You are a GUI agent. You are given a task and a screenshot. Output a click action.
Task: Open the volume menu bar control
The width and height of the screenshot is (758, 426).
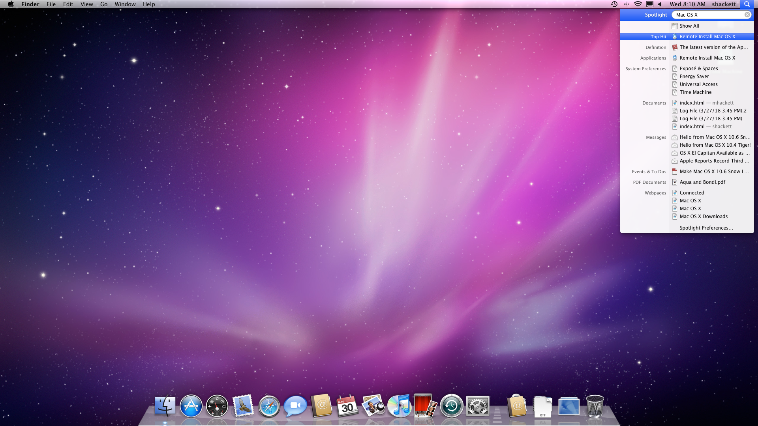[660, 4]
